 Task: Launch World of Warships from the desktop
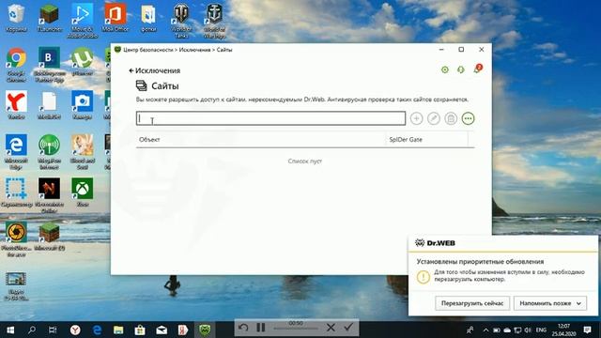click(x=214, y=21)
